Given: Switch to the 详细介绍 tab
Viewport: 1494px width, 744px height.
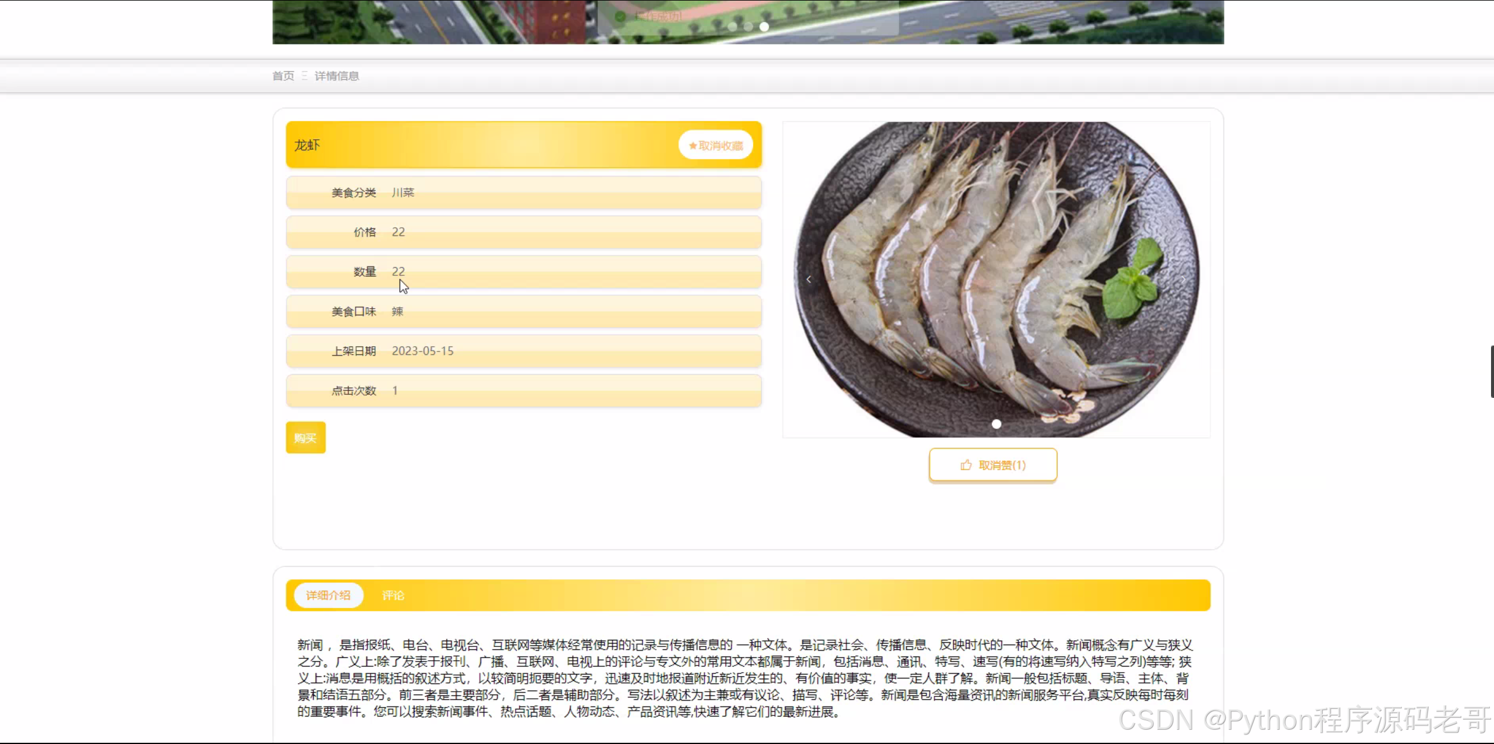Looking at the screenshot, I should tap(328, 595).
